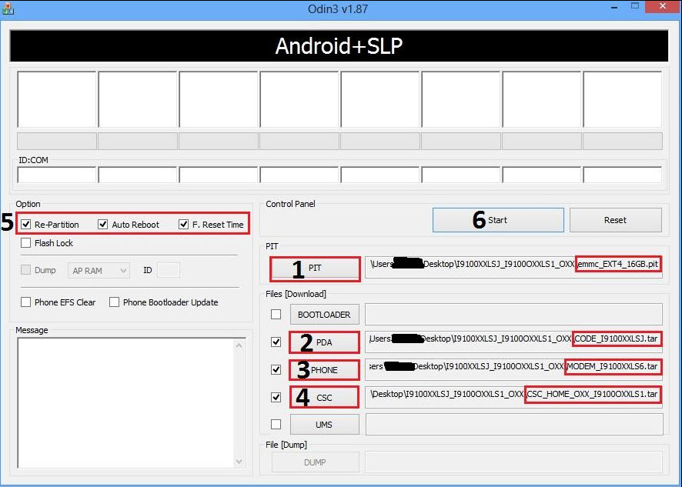This screenshot has height=487, width=682.
Task: Click the PHONE path with MODEM_I9100XXLS6.tar
Action: click(513, 369)
